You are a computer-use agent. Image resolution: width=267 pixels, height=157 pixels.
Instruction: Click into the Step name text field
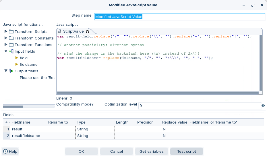point(179,17)
